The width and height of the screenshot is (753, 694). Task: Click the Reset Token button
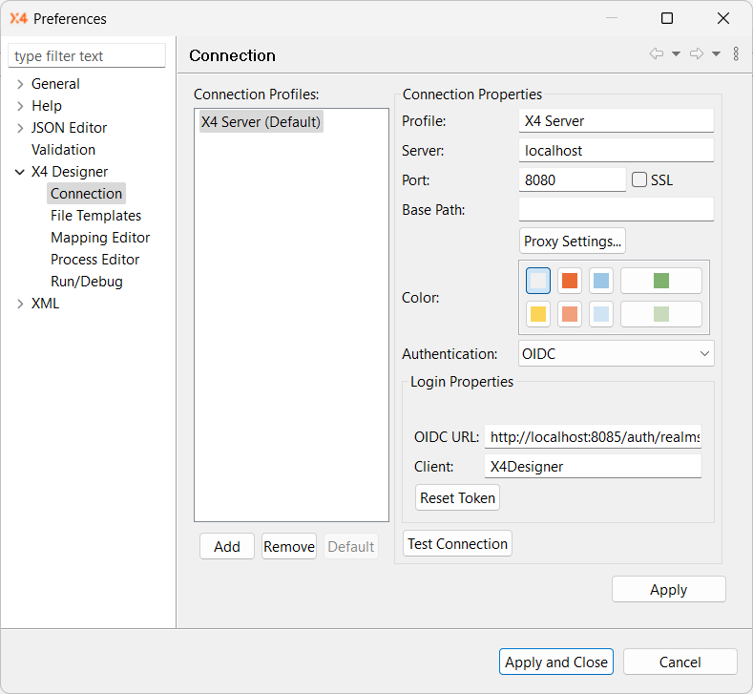click(458, 498)
